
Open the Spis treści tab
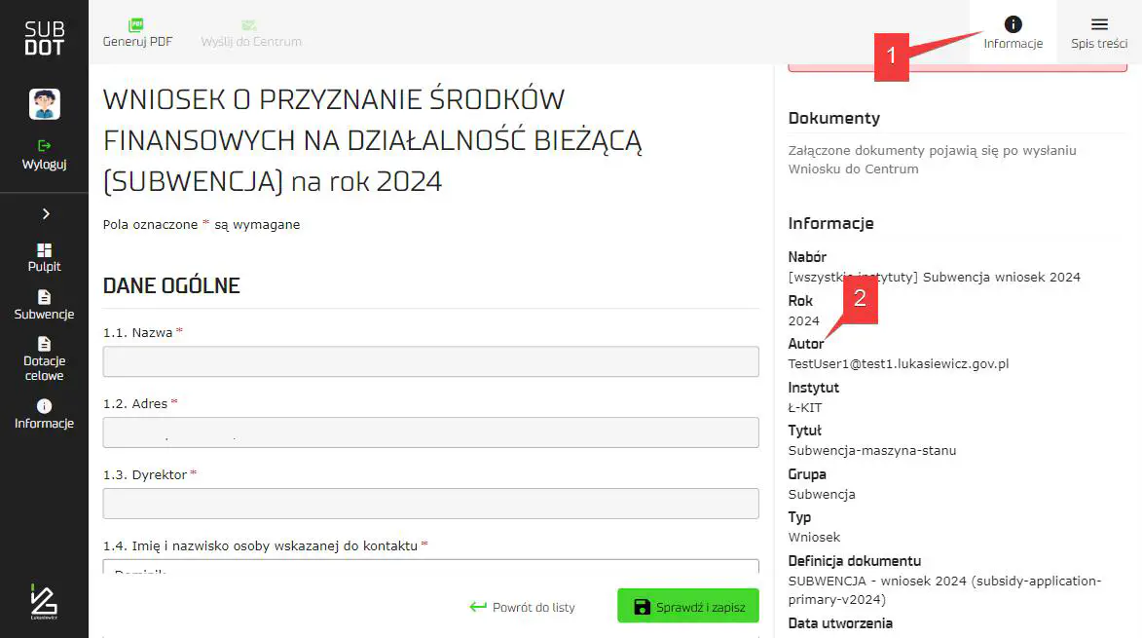point(1099,32)
